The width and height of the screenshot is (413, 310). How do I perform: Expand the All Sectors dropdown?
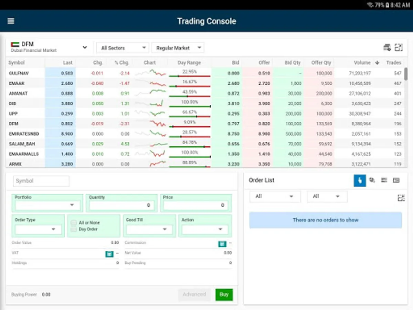(x=123, y=48)
